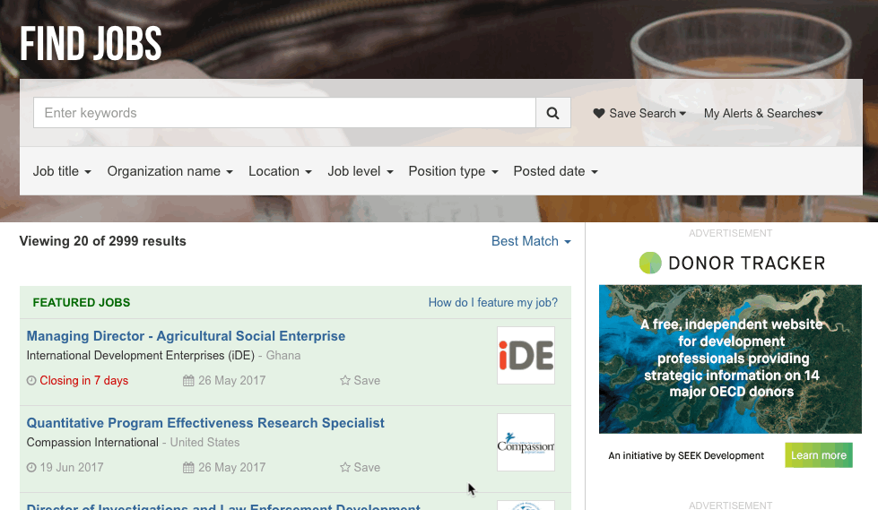The image size is (878, 510).
Task: Click clock icon beside Closing in 7 days
Action: coord(31,381)
